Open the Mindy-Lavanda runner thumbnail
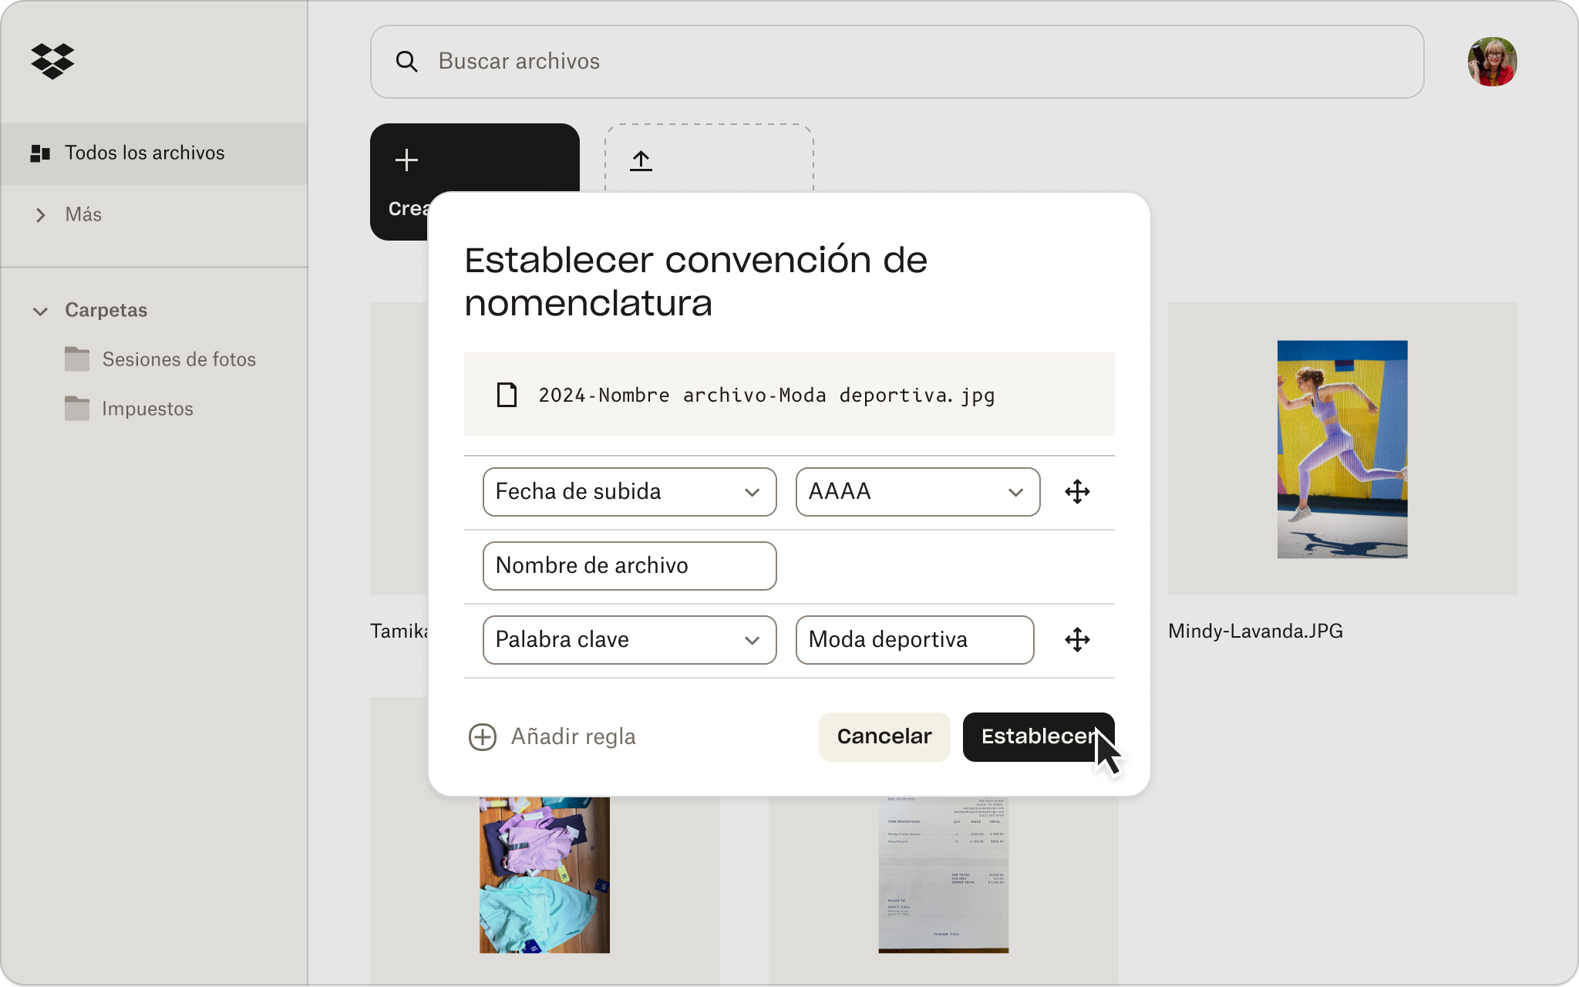The image size is (1579, 987). 1342,450
